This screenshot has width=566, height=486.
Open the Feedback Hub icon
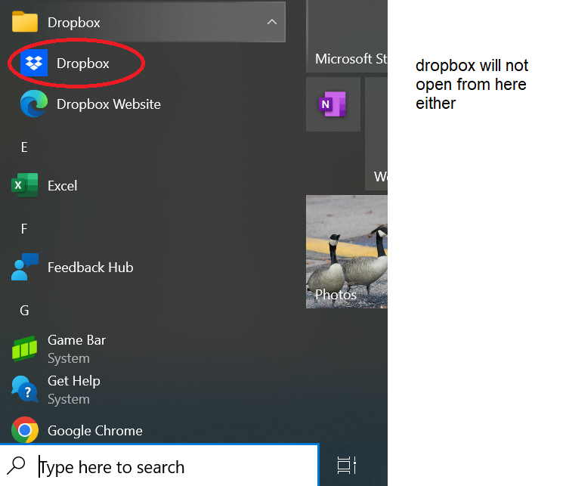[x=24, y=267]
